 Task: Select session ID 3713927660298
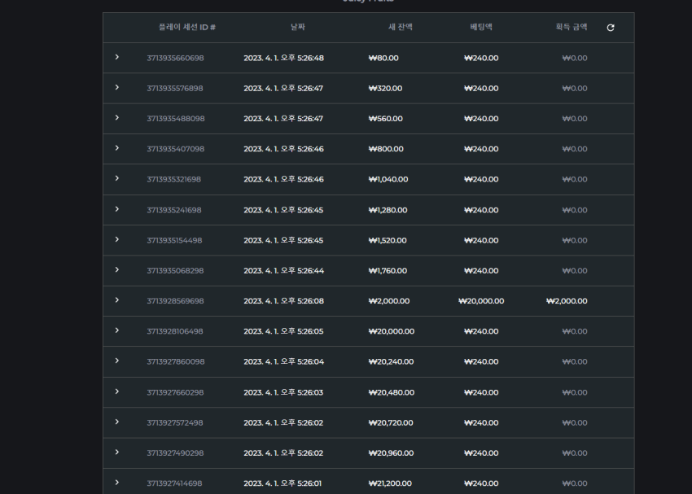tap(175, 392)
